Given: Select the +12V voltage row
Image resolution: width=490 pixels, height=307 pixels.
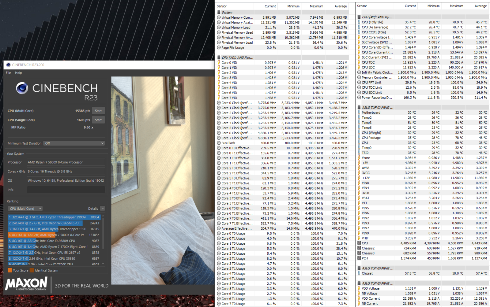Looking at the screenshot, I should [423, 178].
